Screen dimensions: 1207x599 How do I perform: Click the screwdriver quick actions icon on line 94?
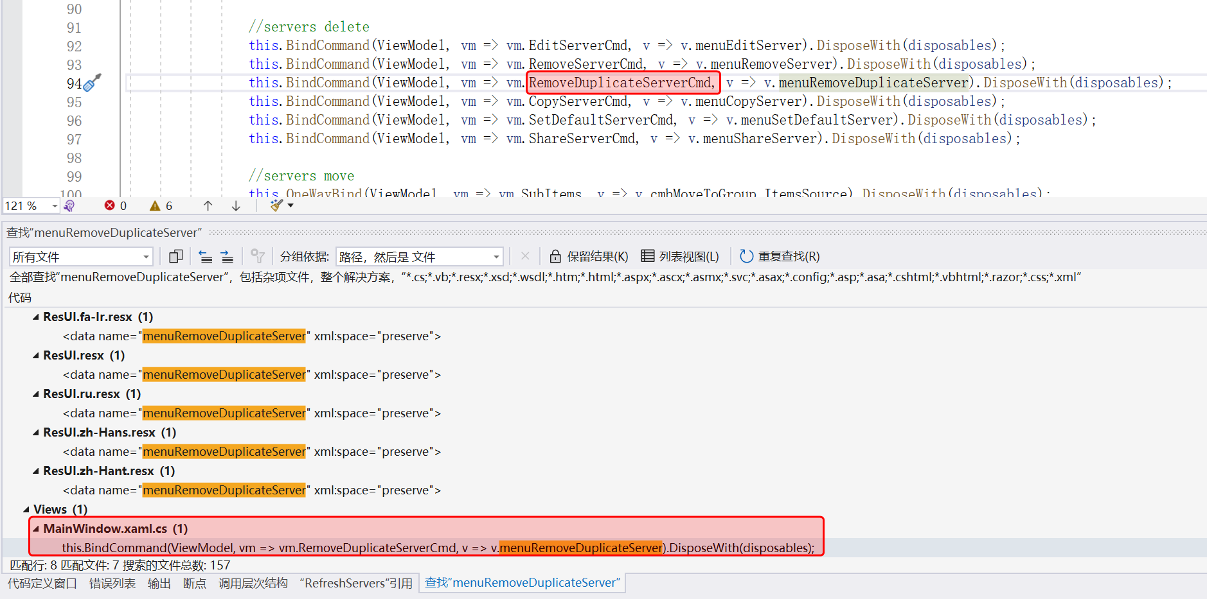[x=93, y=83]
